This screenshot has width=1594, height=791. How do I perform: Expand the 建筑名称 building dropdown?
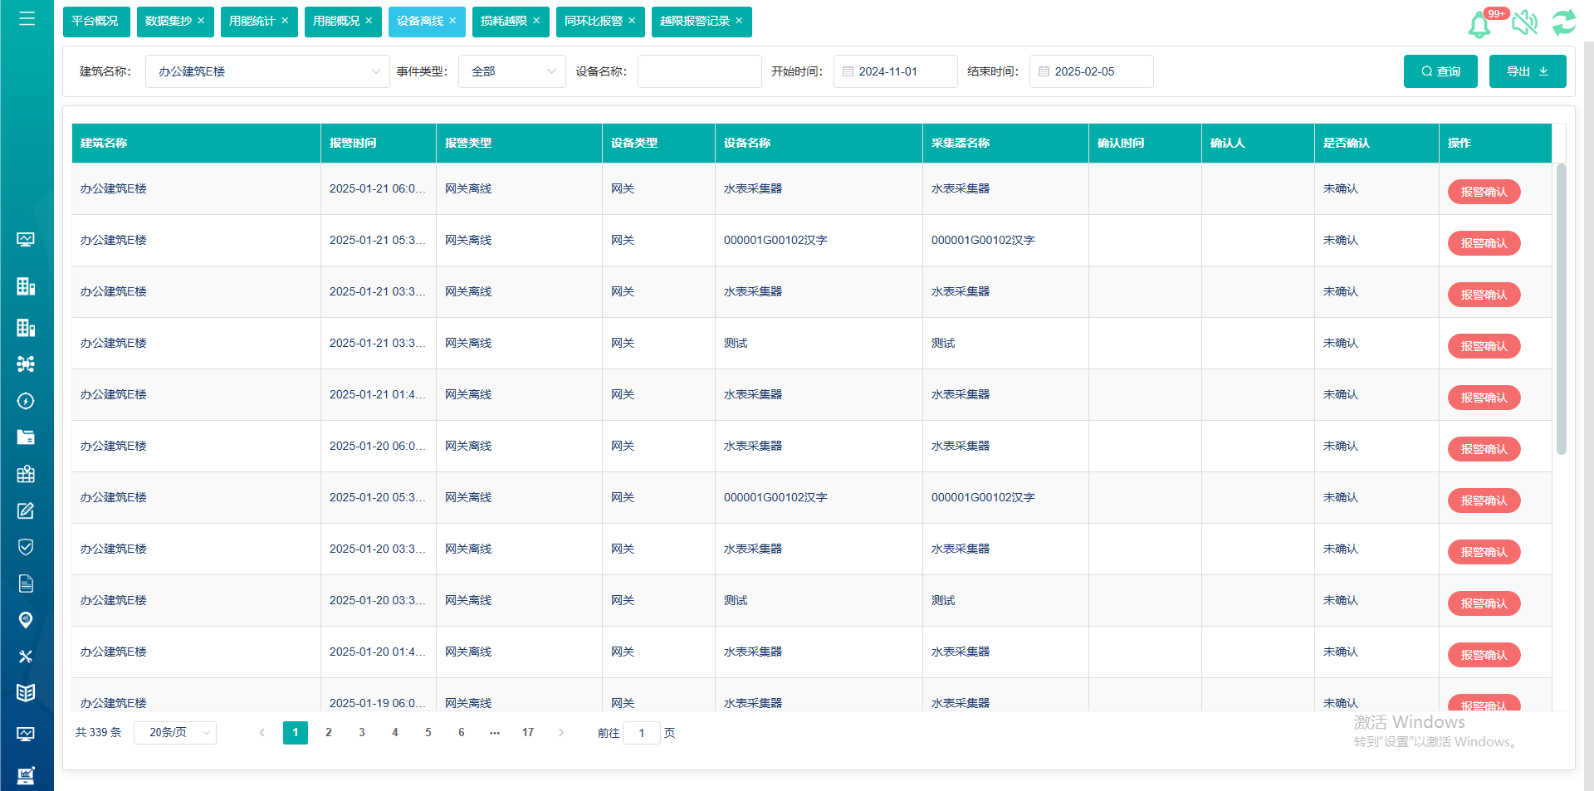pyautogui.click(x=267, y=71)
